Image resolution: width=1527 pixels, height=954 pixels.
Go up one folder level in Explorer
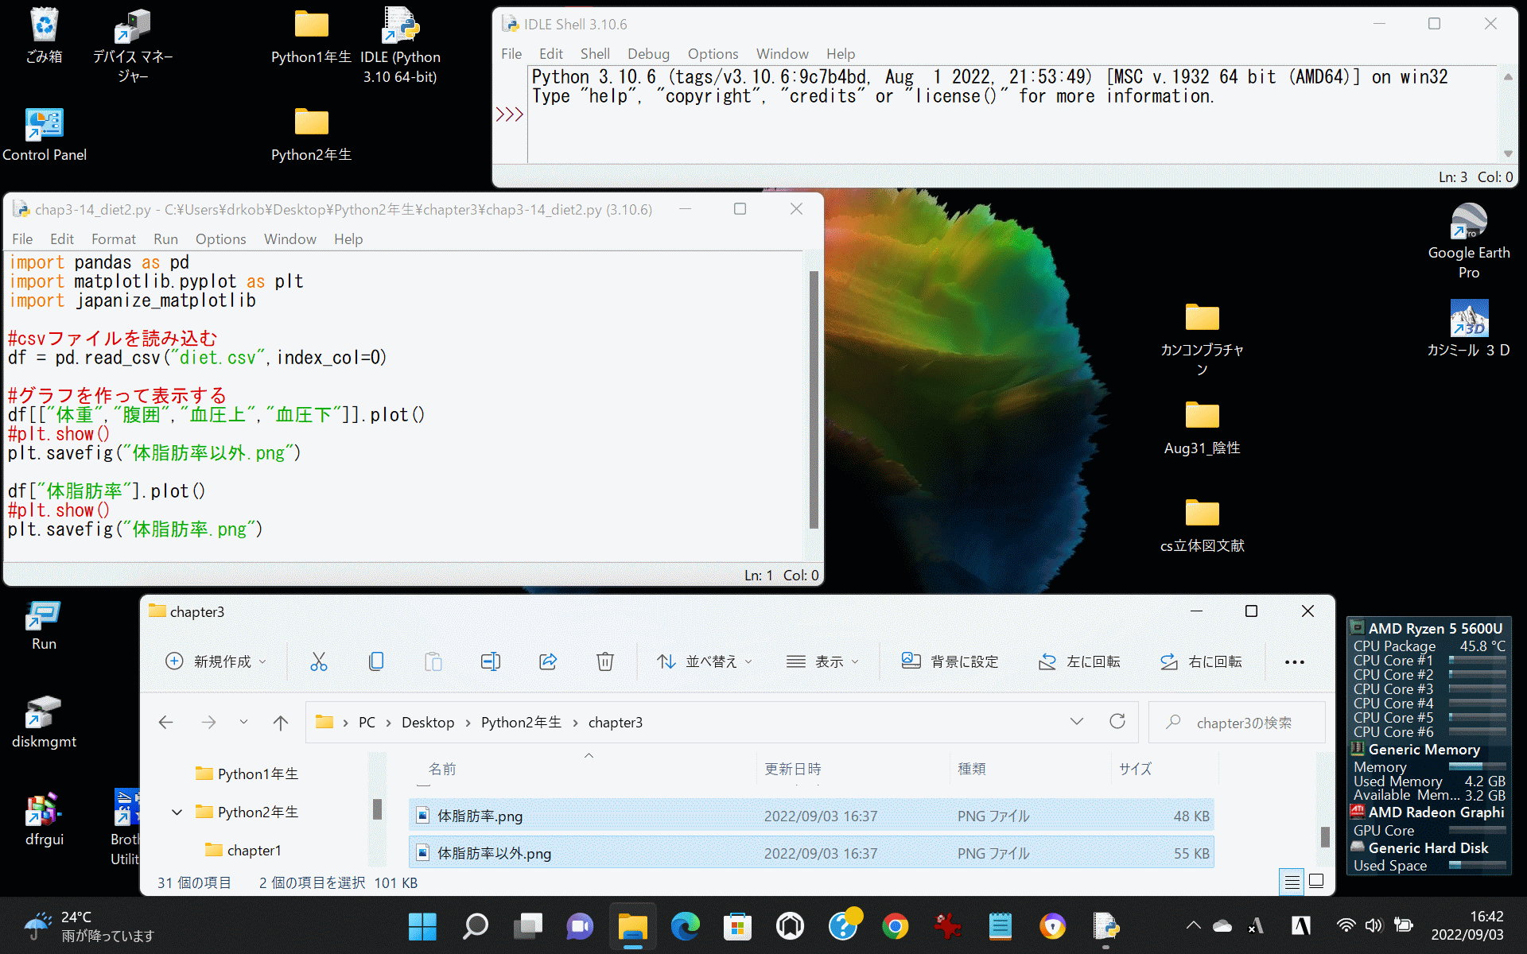pos(280,722)
